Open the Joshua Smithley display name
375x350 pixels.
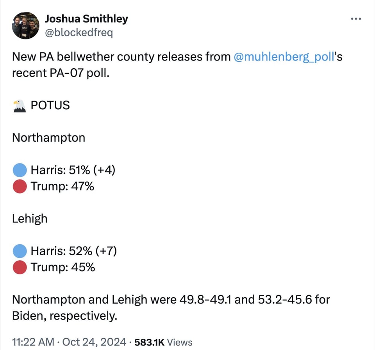pos(86,18)
